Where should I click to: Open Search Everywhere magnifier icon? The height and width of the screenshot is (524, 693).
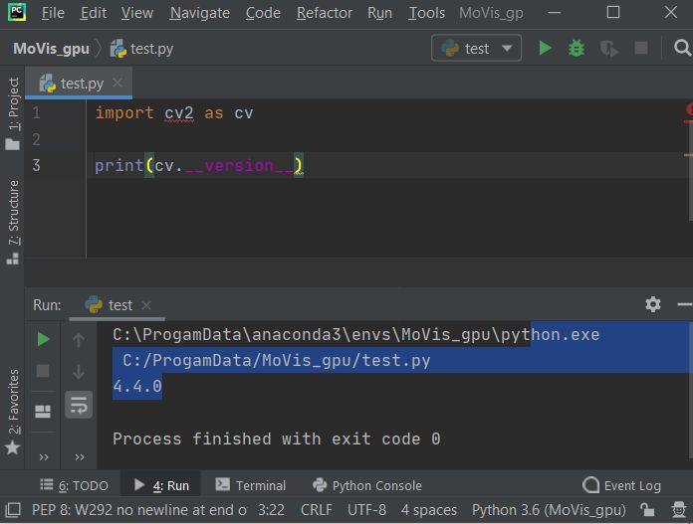coord(682,48)
